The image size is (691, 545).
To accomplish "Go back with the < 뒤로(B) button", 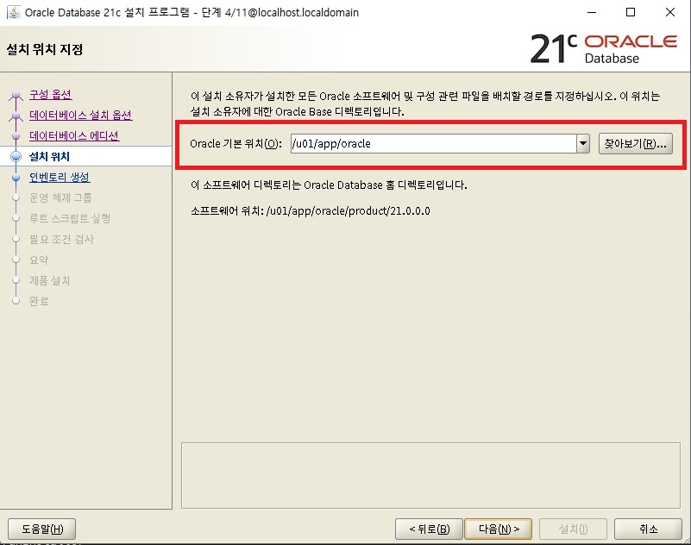I will 430,529.
